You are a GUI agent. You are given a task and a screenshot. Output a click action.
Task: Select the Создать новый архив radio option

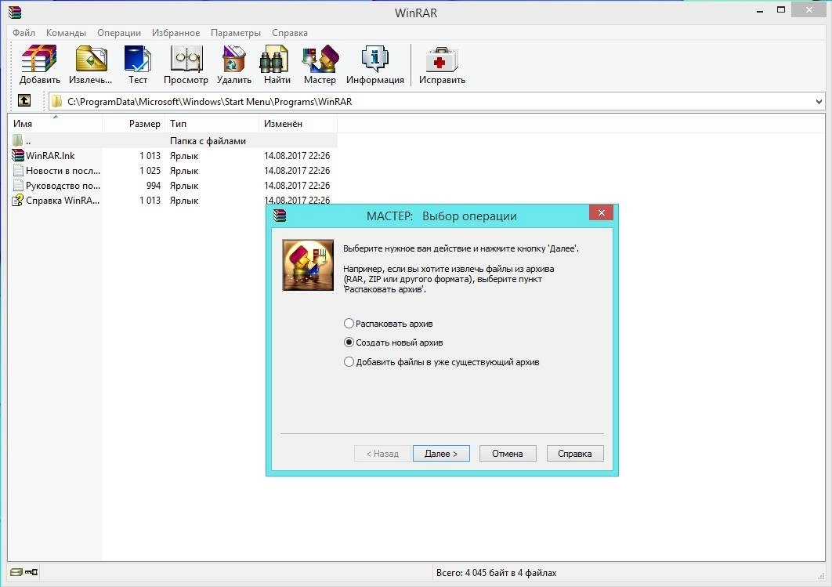(393, 342)
